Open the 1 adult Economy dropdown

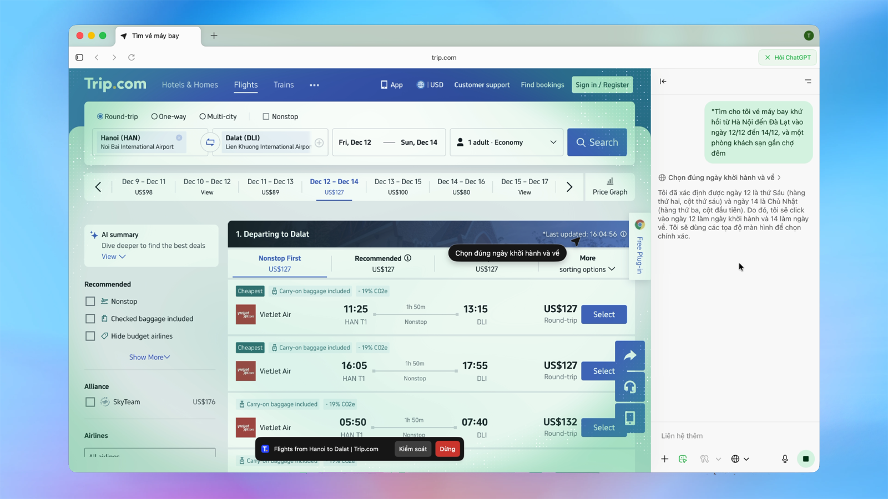point(506,142)
